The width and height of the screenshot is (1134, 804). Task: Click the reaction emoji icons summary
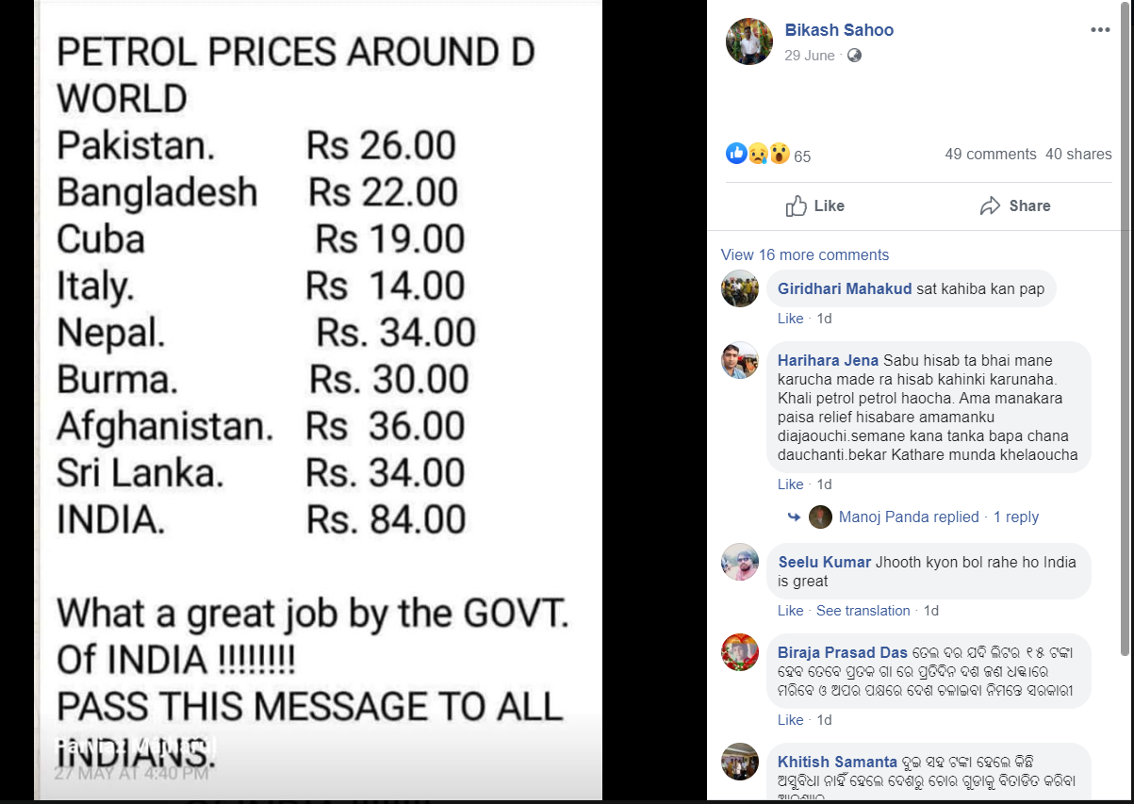click(758, 154)
